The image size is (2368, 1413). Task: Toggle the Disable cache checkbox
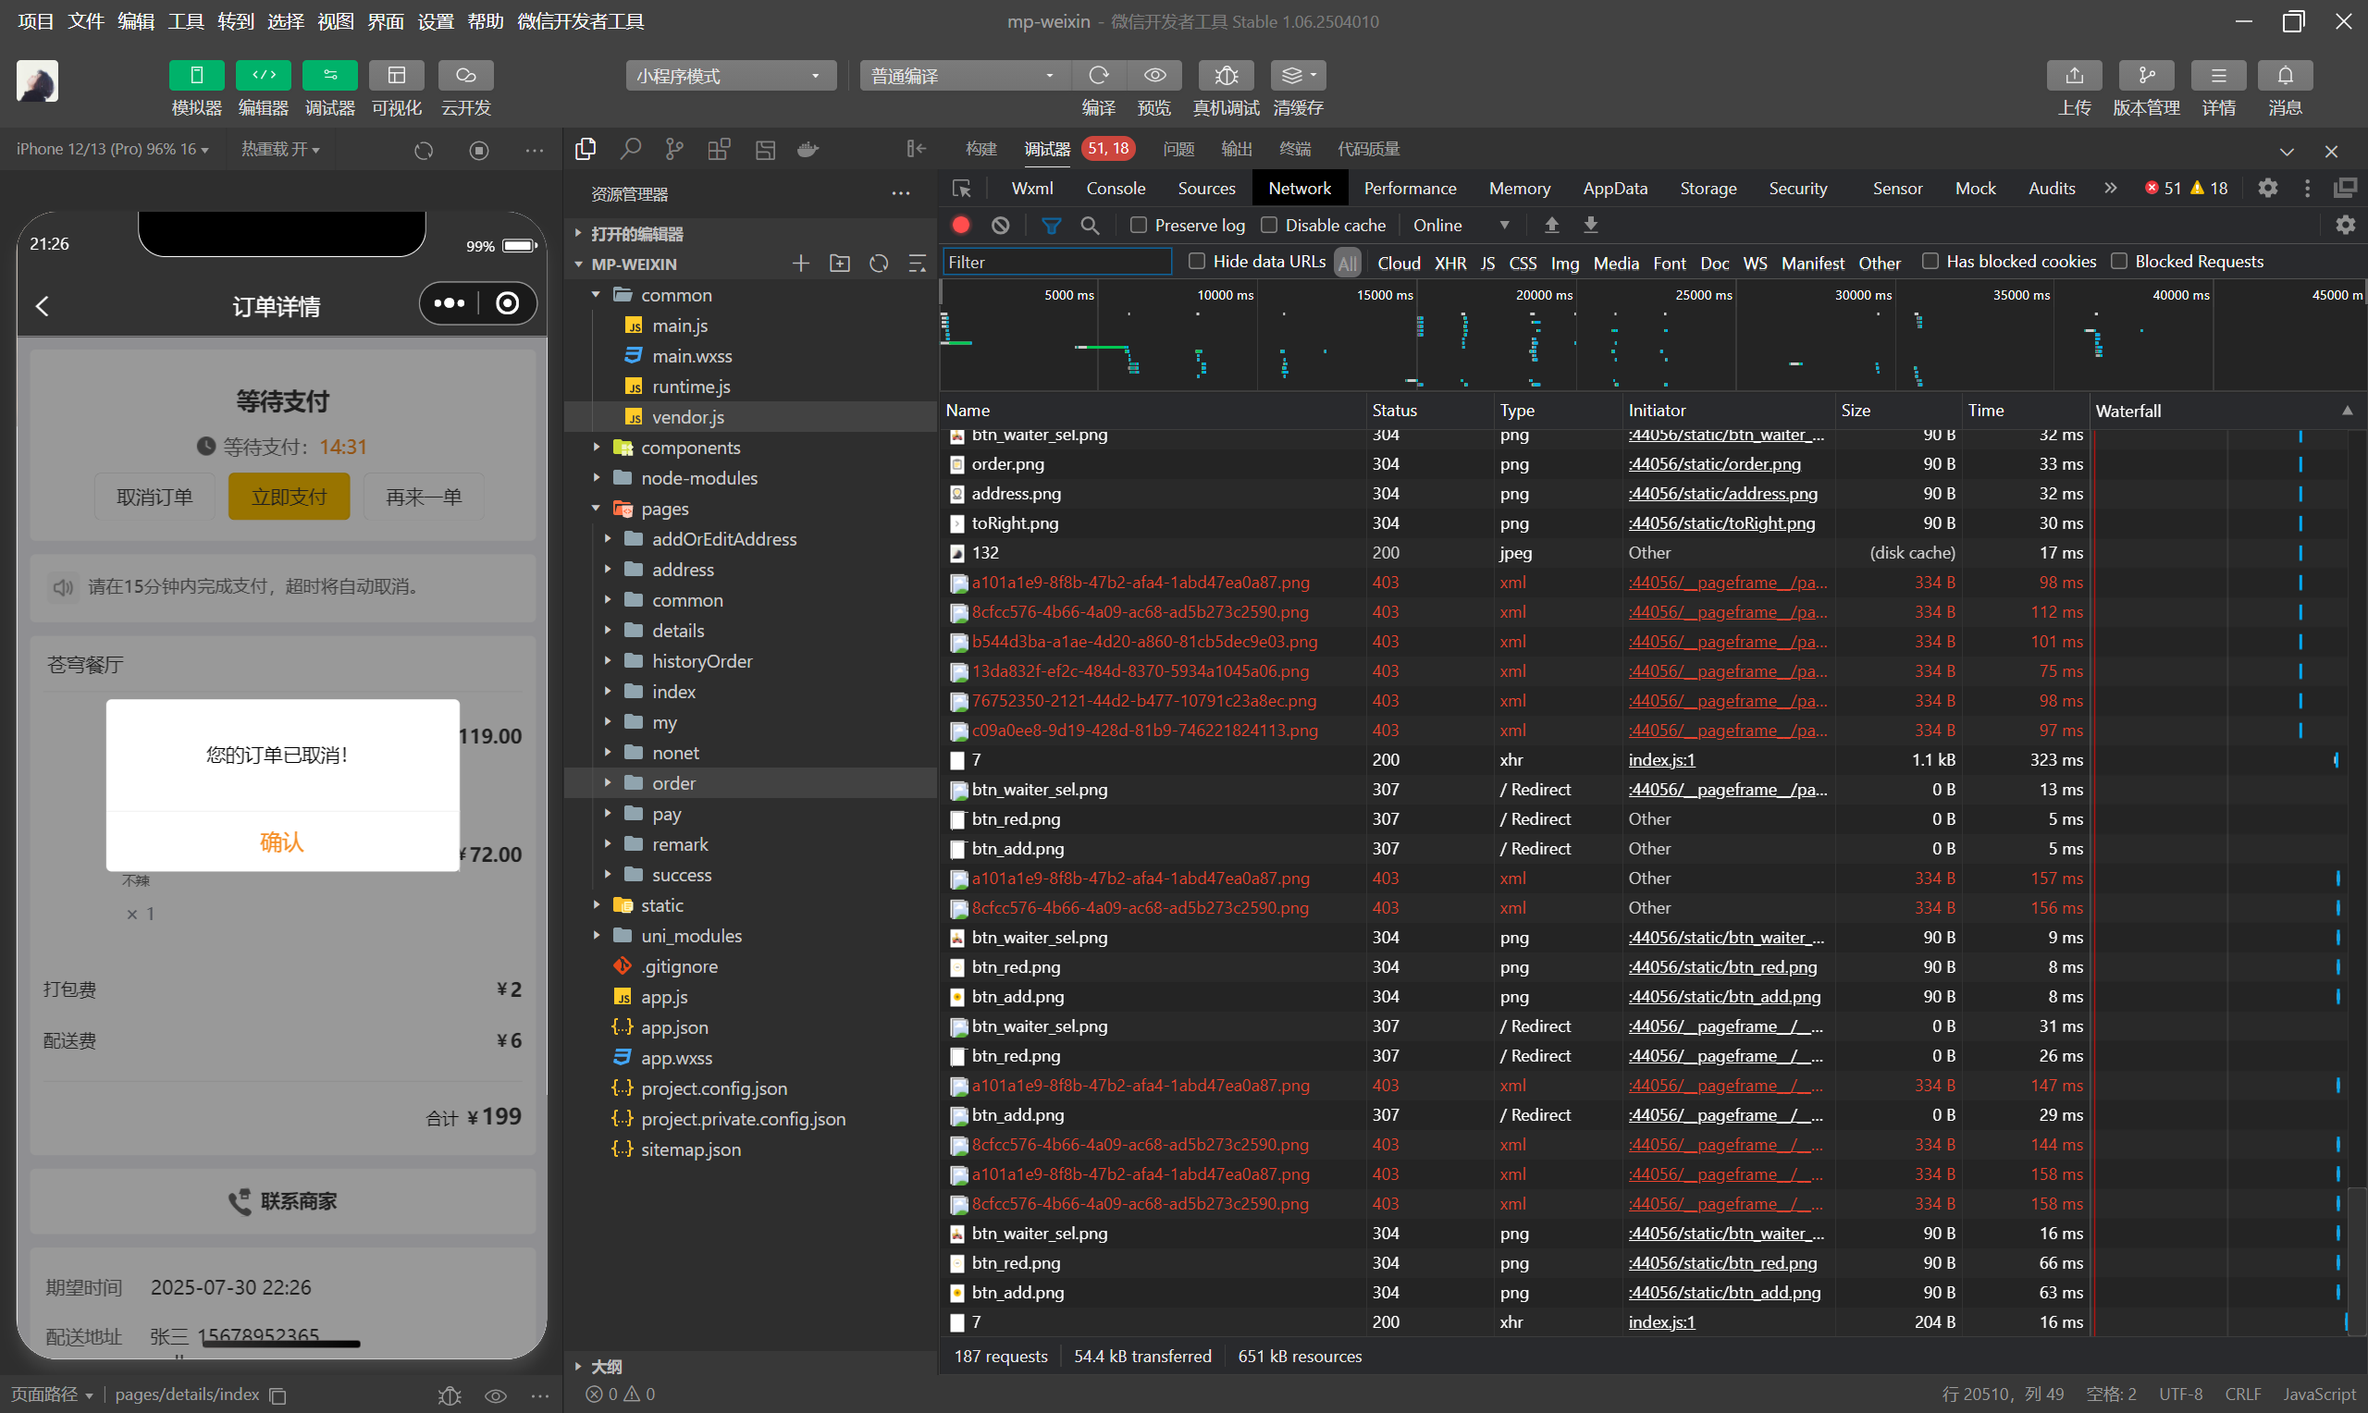(1268, 226)
